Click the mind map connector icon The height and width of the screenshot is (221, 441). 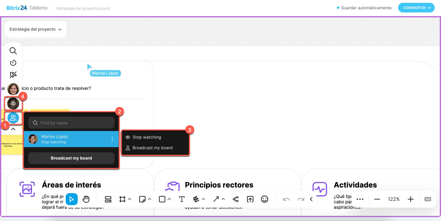pos(236,199)
